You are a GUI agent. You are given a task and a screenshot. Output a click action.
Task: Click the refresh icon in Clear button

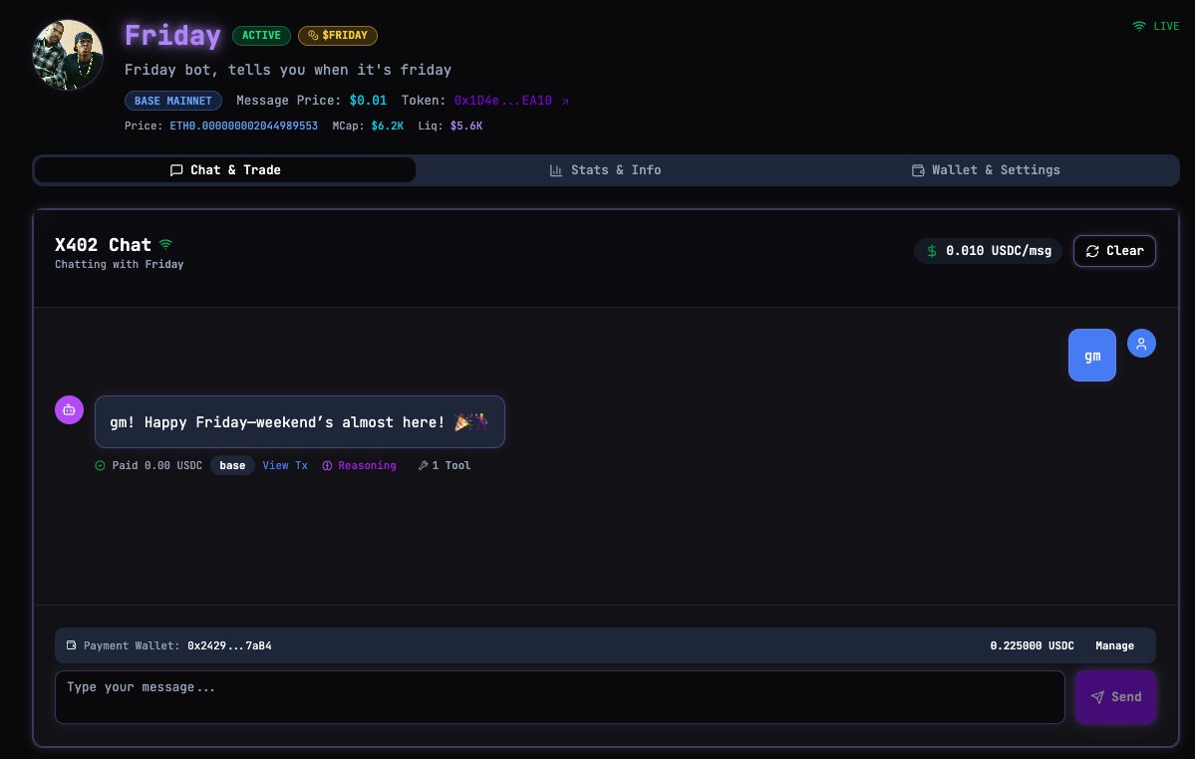click(1092, 250)
